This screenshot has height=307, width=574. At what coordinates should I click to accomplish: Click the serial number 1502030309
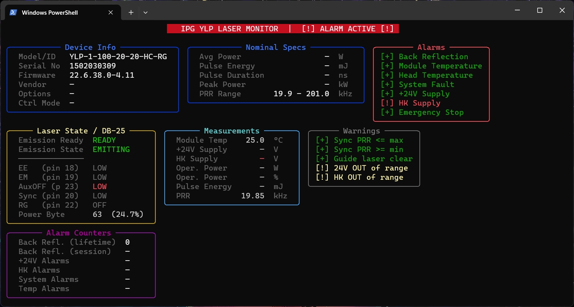92,66
